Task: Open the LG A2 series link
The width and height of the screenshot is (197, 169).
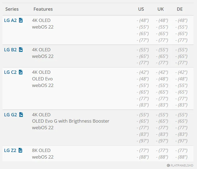Action: tap(10, 20)
